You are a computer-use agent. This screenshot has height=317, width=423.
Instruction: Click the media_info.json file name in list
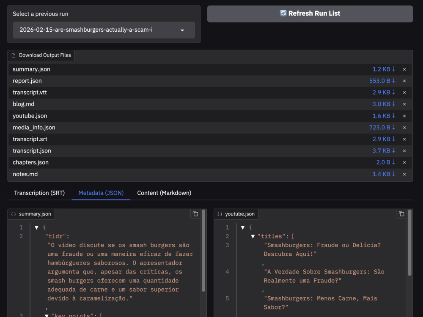click(x=34, y=128)
